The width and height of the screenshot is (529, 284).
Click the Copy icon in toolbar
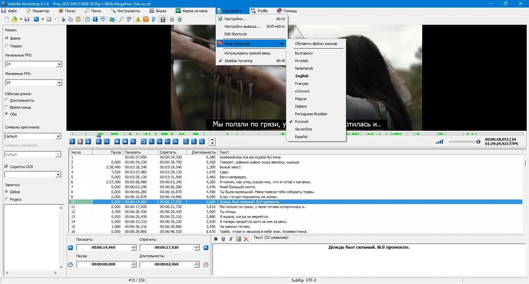pos(70,19)
